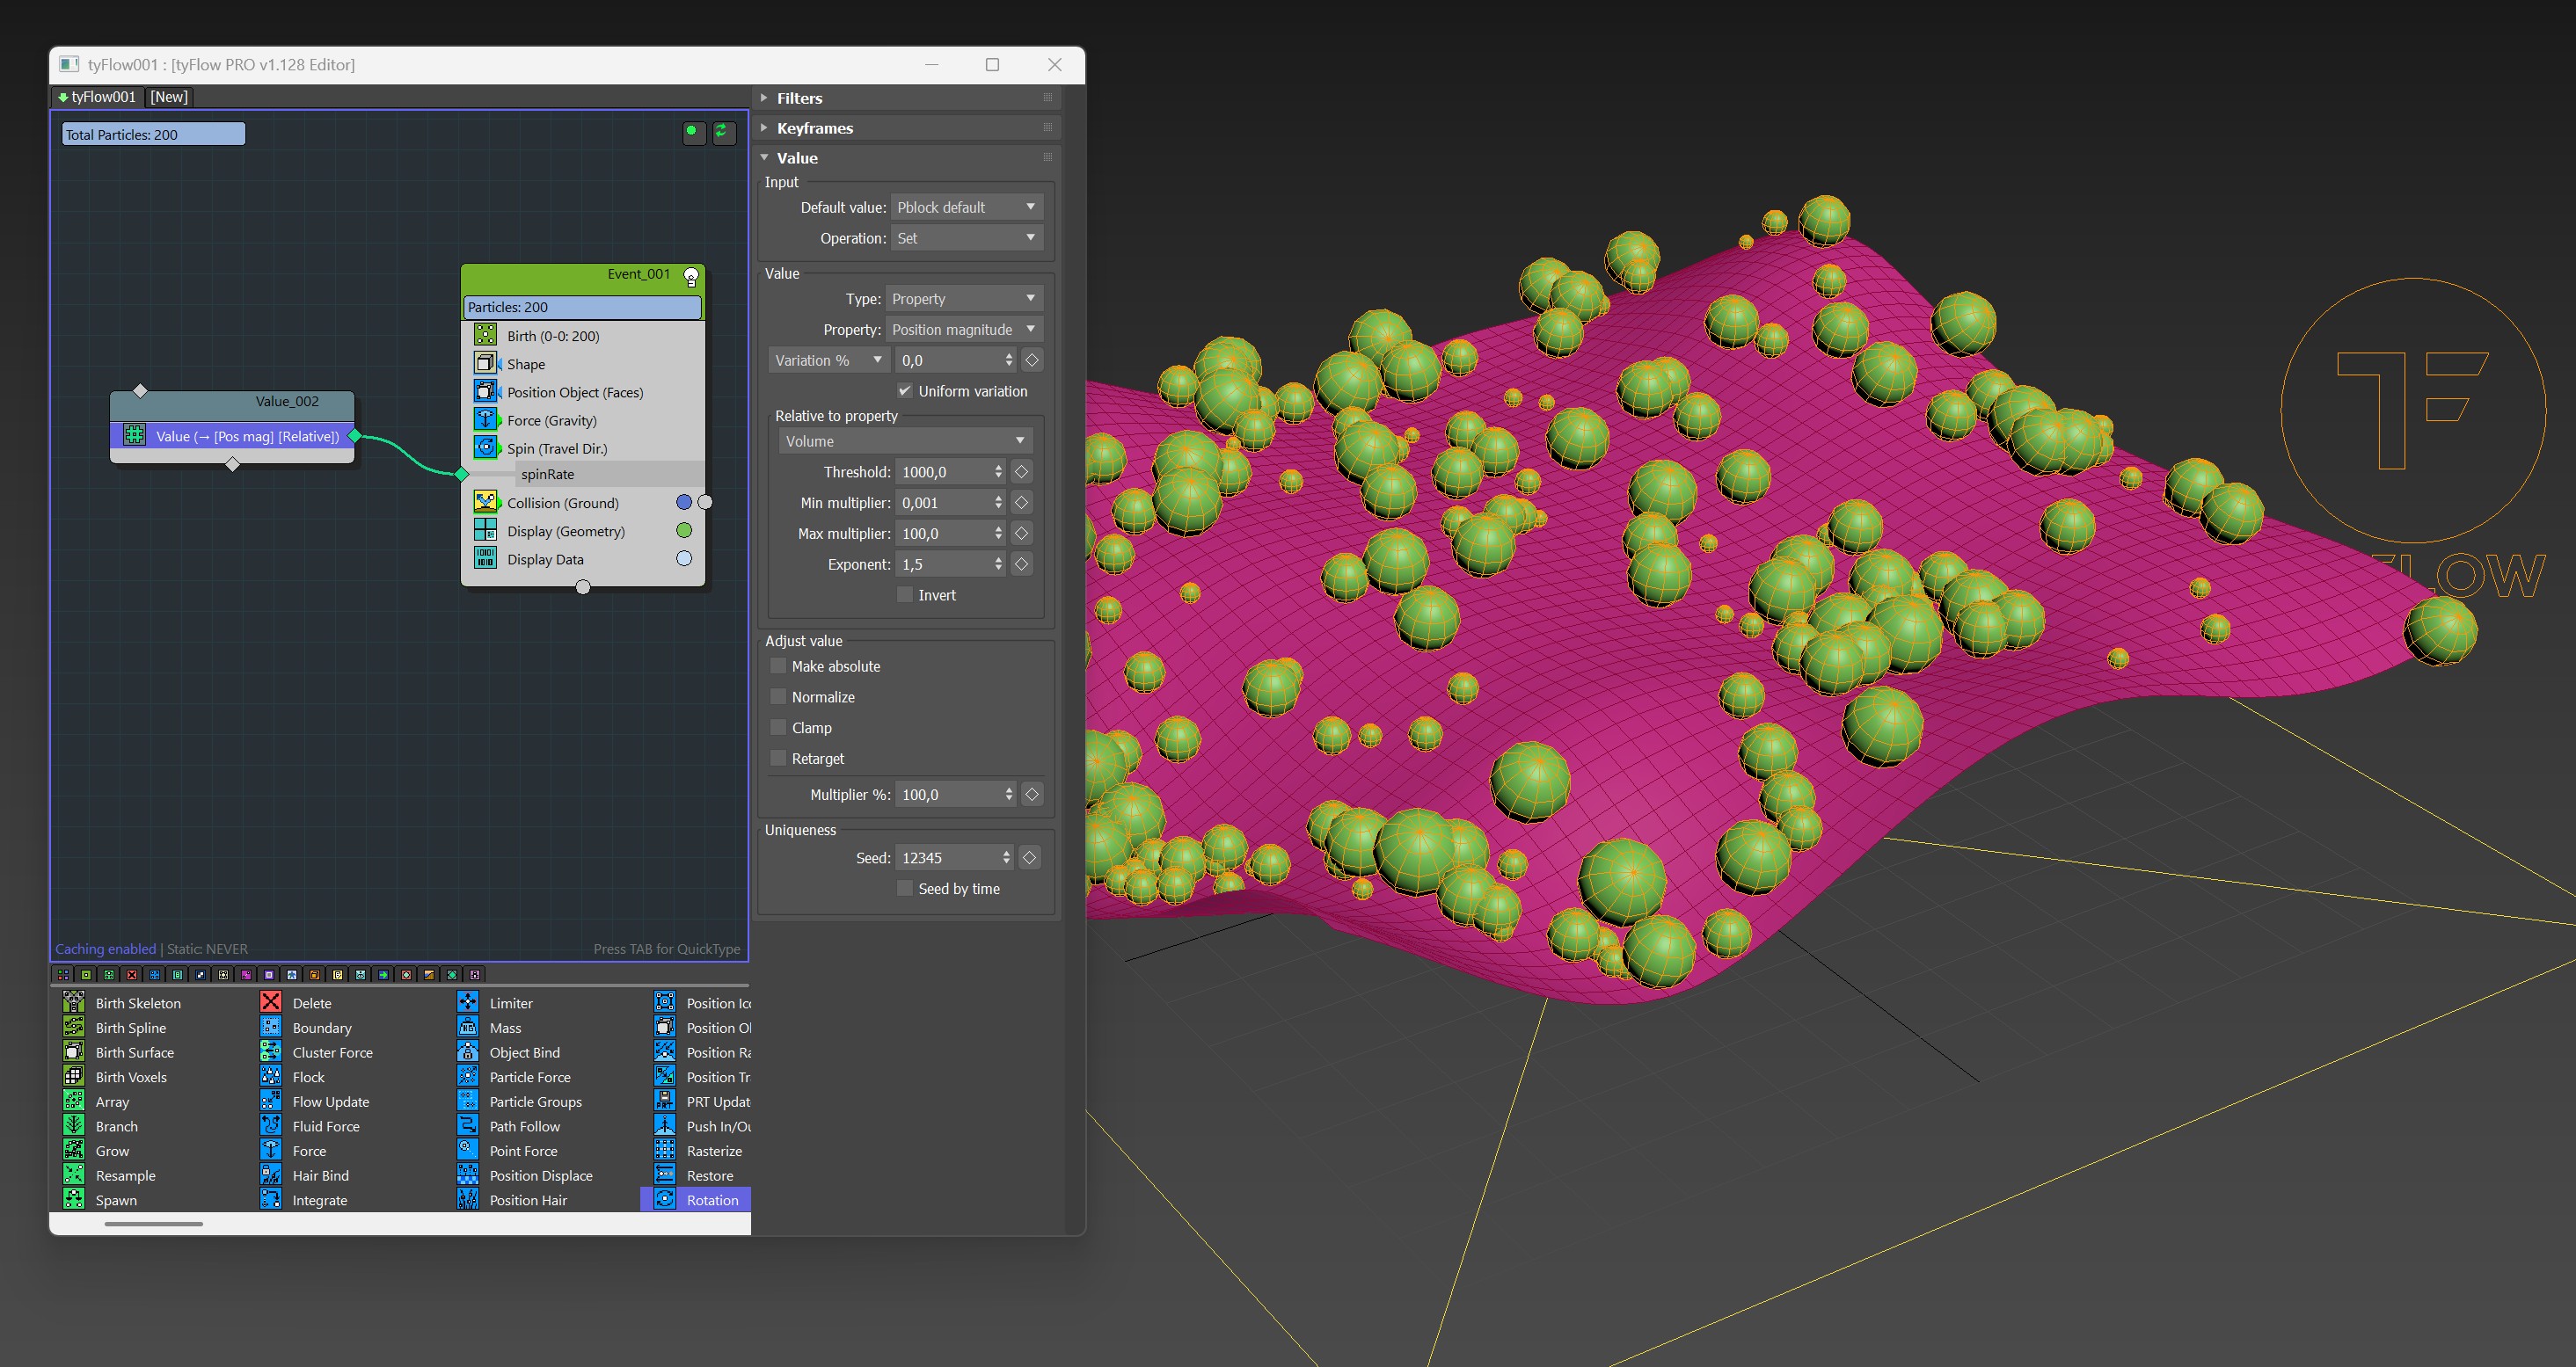Screen dimensions: 2576x1367
Task: Select the Particle Force operator icon
Action: pyautogui.click(x=468, y=1076)
